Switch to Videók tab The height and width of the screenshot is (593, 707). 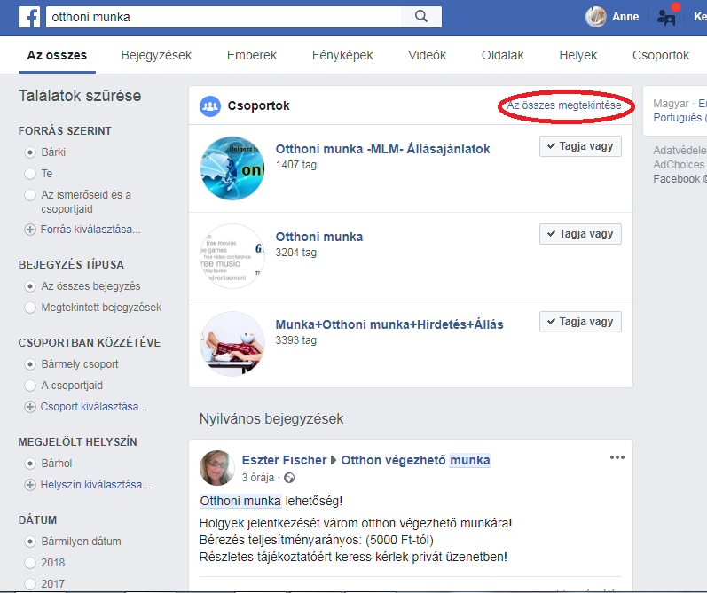[x=427, y=55]
